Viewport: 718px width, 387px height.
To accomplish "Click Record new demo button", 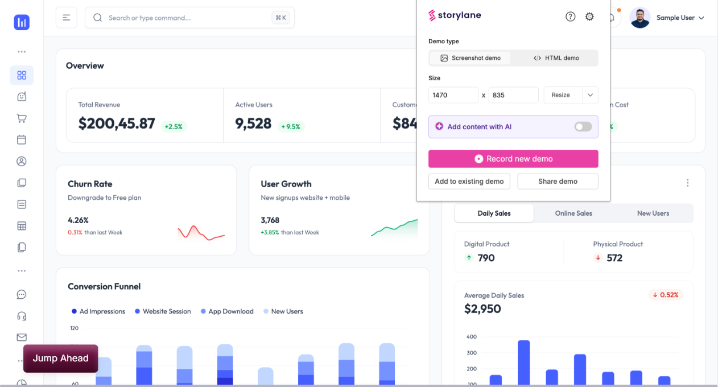I will coord(513,159).
